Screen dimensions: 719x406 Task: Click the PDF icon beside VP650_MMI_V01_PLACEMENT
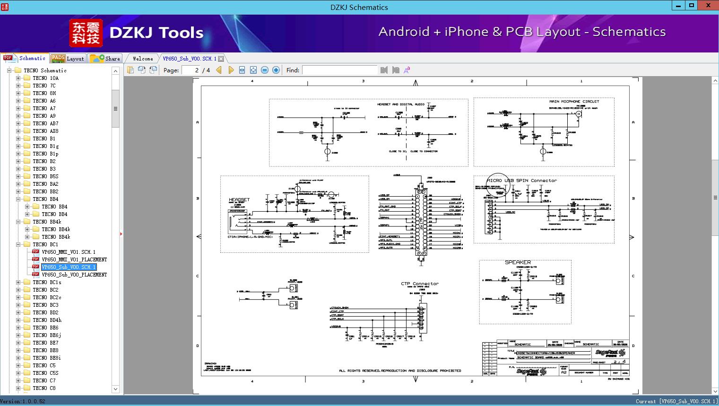coord(35,259)
